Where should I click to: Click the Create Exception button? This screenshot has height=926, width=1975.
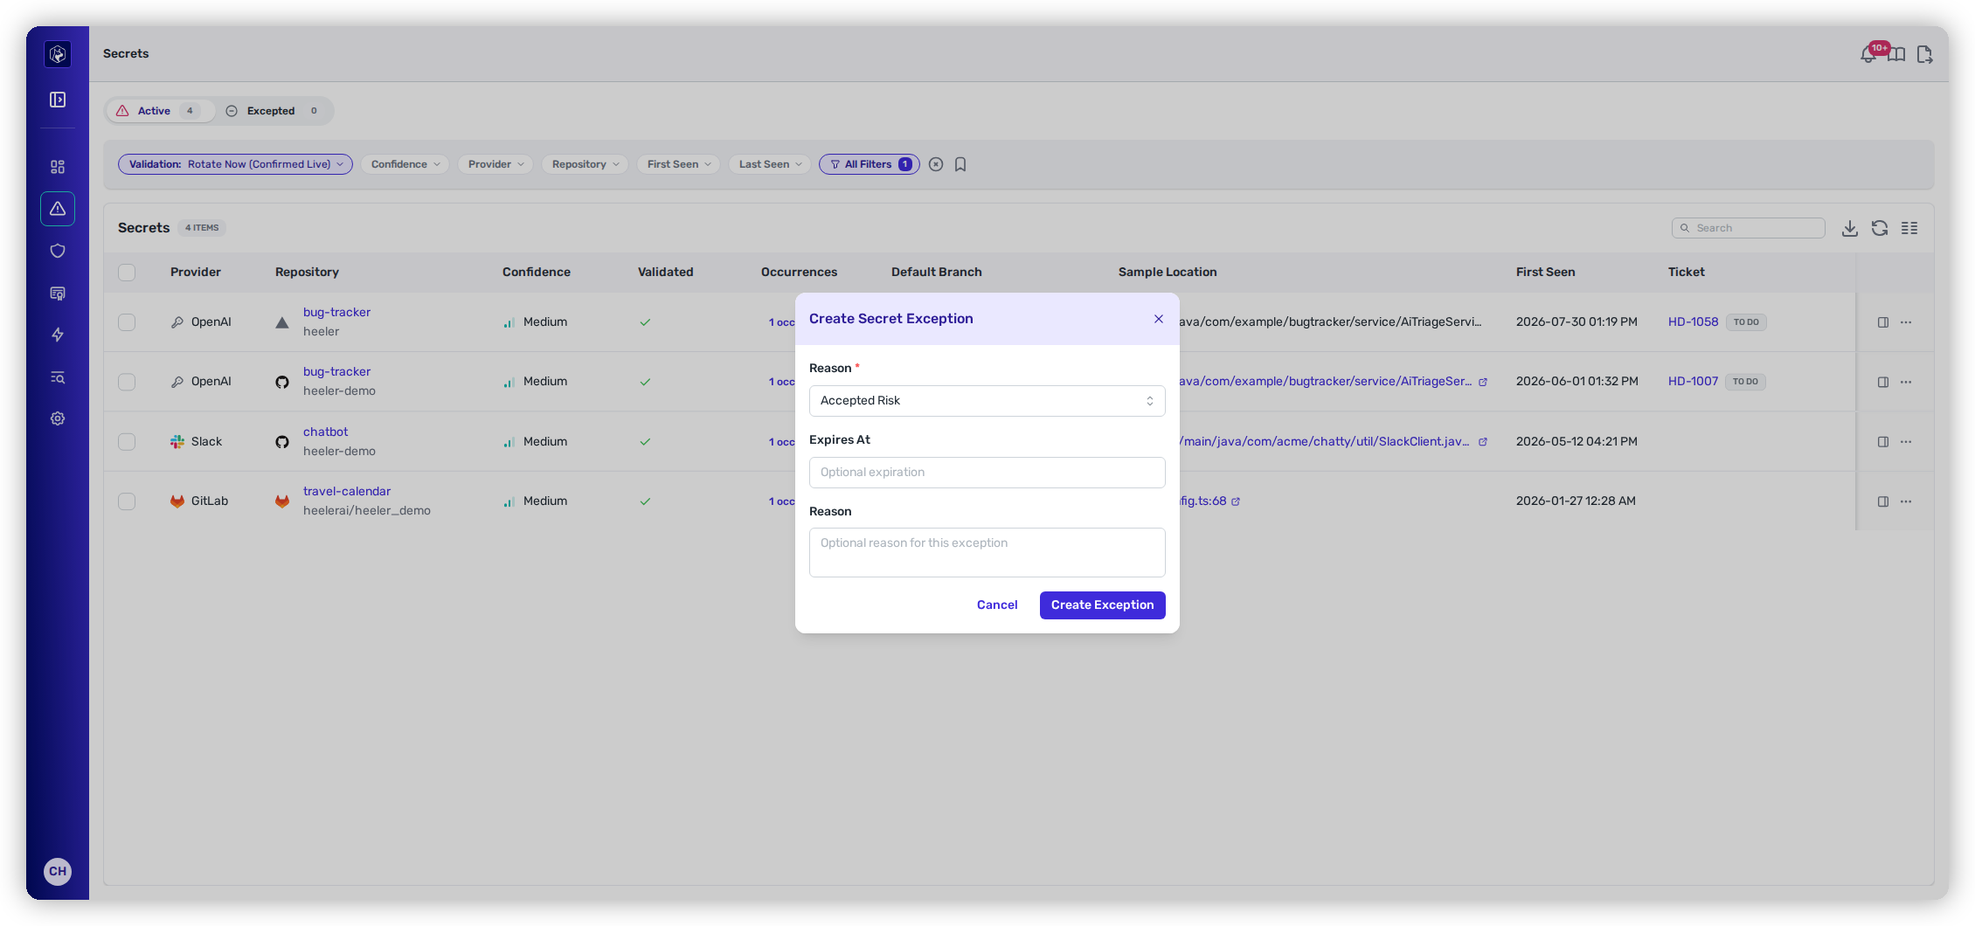click(x=1103, y=605)
